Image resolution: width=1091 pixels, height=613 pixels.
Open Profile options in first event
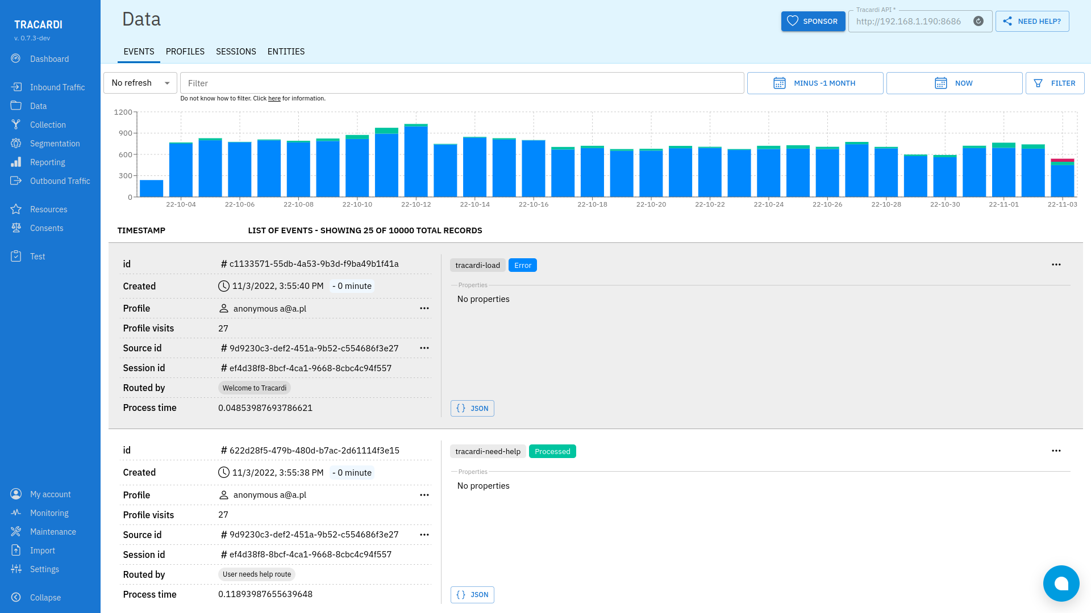(x=424, y=308)
